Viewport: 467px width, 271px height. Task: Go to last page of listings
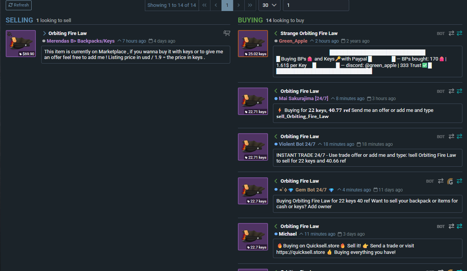pos(250,5)
